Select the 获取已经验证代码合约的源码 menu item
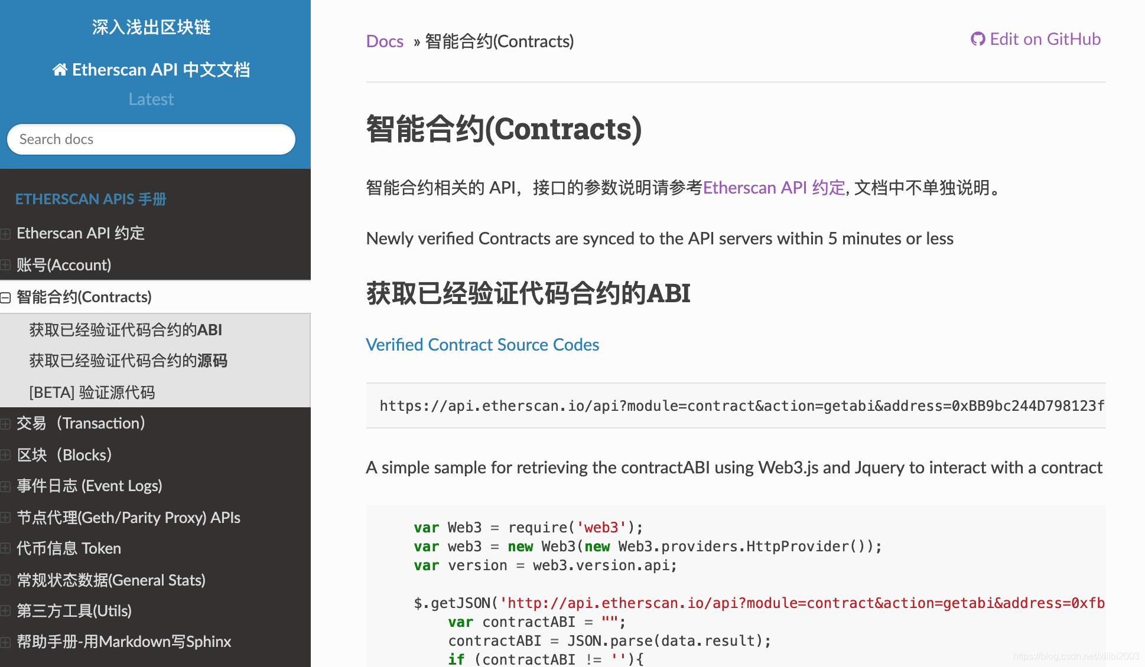 click(x=127, y=361)
